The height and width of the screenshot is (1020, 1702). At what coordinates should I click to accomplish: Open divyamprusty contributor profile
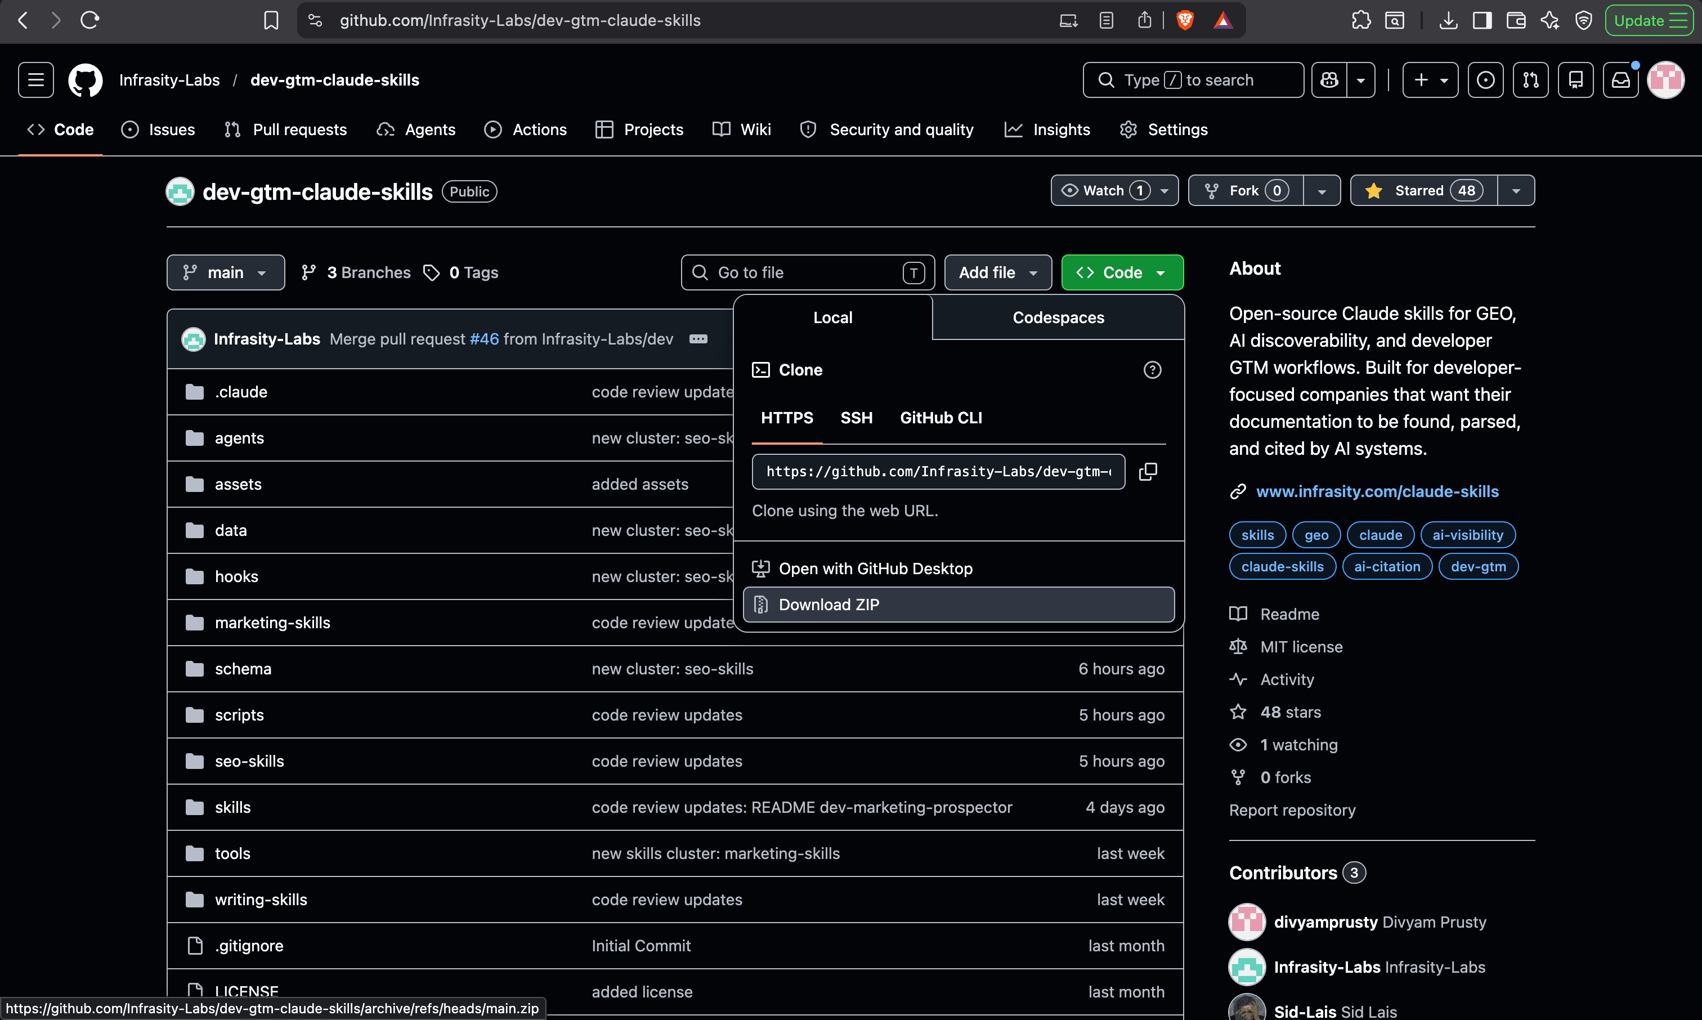click(1325, 923)
